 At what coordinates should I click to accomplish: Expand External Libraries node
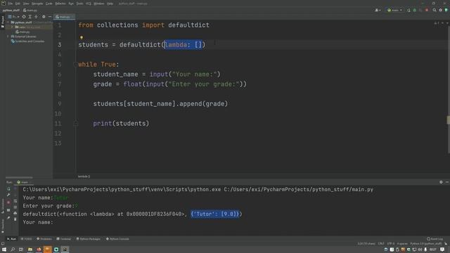(x=8, y=37)
